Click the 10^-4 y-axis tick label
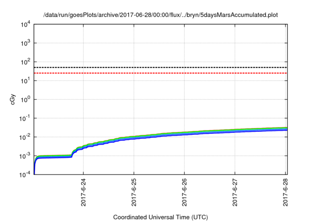The image size is (317, 222). pyautogui.click(x=25, y=175)
